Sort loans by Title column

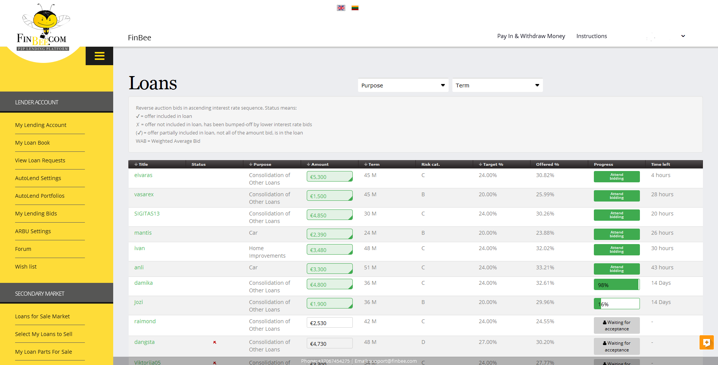(x=141, y=164)
